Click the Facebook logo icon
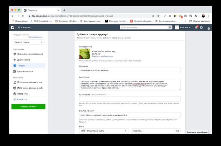The image size is (221, 146). pos(12,27)
